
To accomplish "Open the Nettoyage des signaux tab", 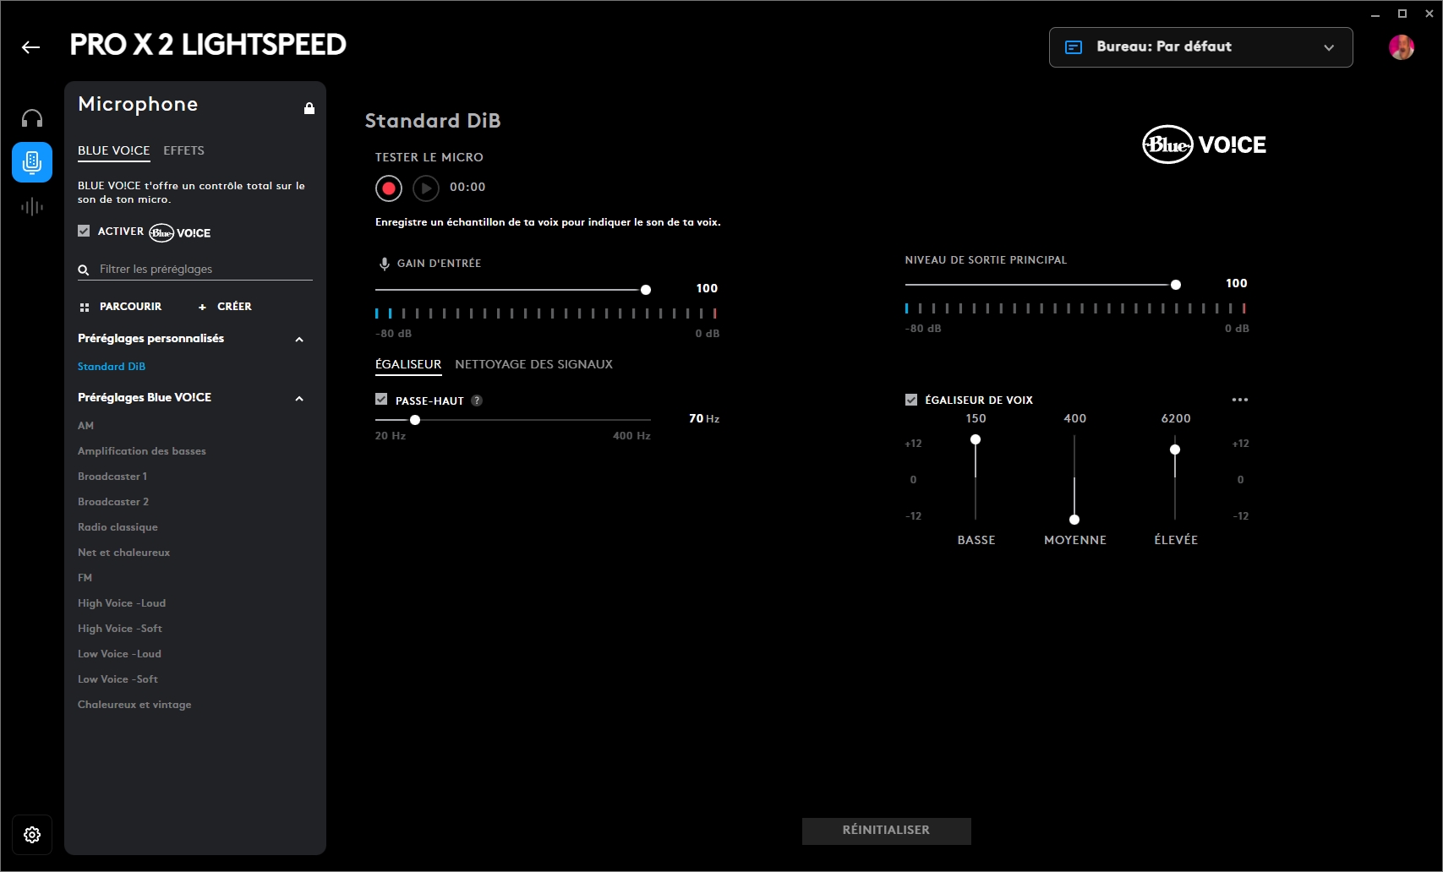I will point(533,364).
